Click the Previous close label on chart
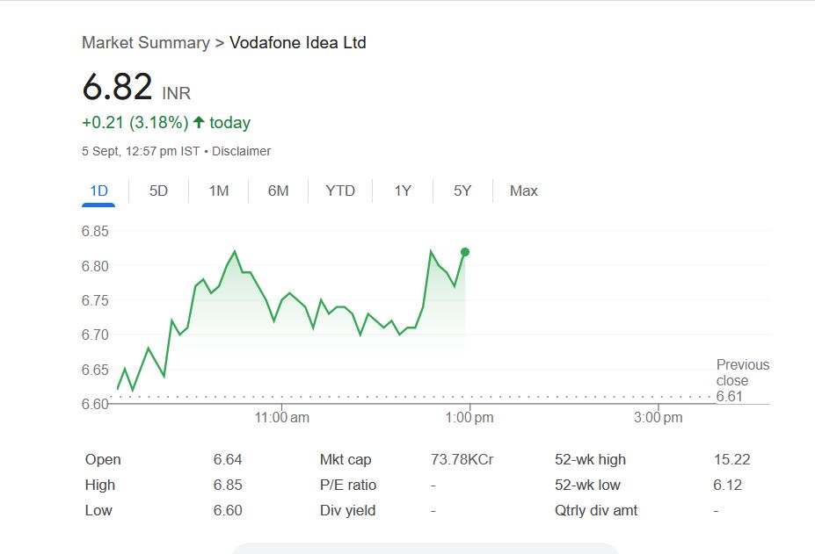Image resolution: width=815 pixels, height=554 pixels. coord(742,372)
